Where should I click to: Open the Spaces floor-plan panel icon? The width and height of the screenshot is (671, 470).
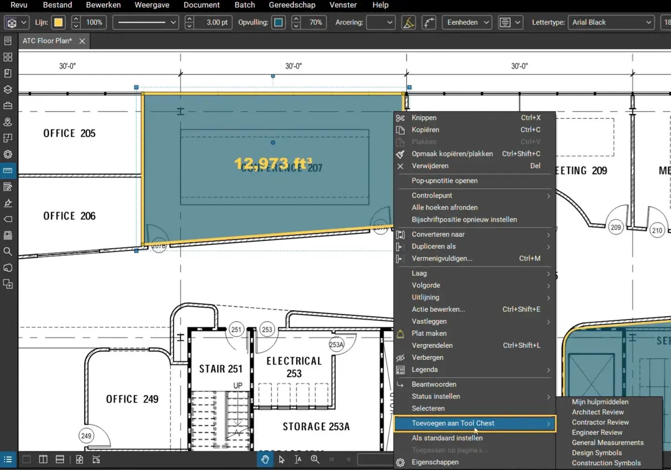tap(8, 138)
